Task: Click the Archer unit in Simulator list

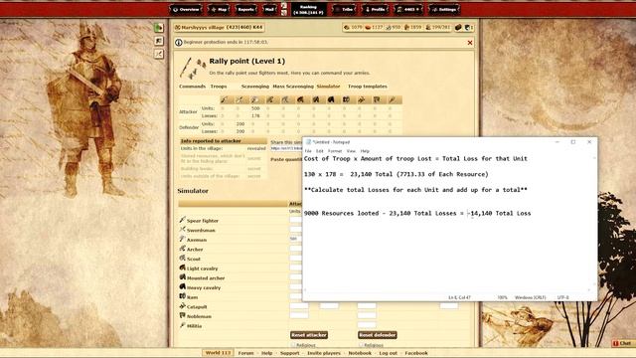Action: [x=195, y=250]
